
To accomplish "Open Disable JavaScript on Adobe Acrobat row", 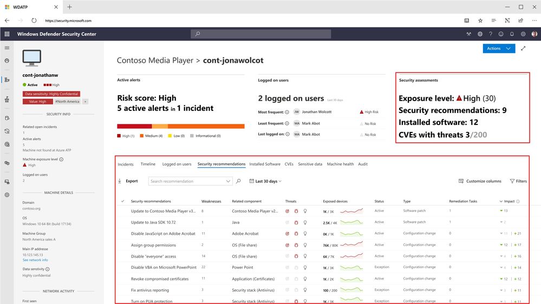I will coord(163,234).
